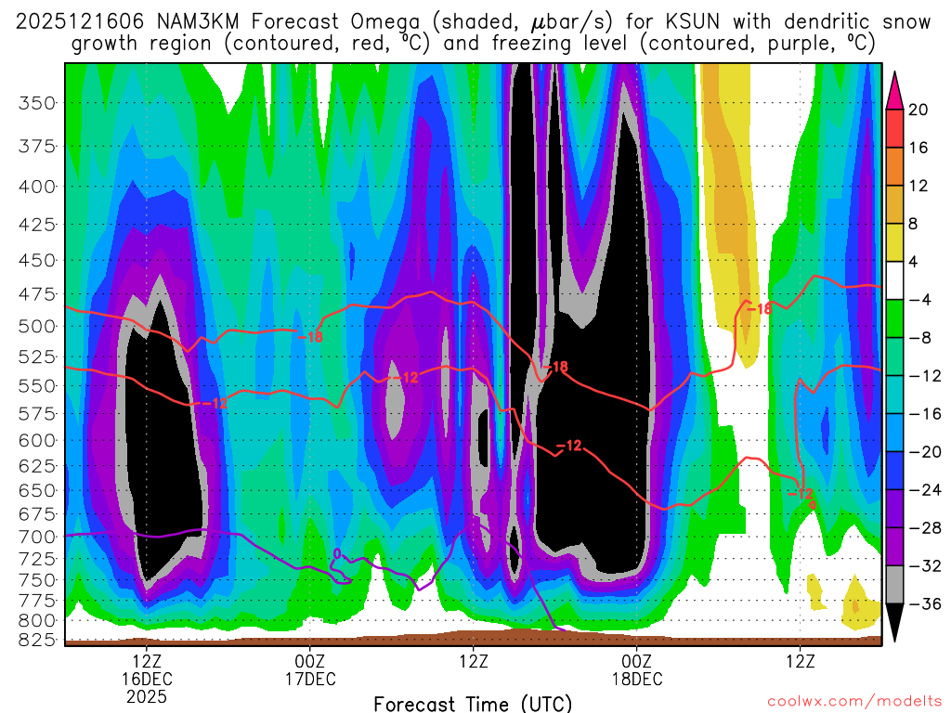
Task: Pick the purple -24 to -28 legend swatch
Action: click(x=894, y=509)
